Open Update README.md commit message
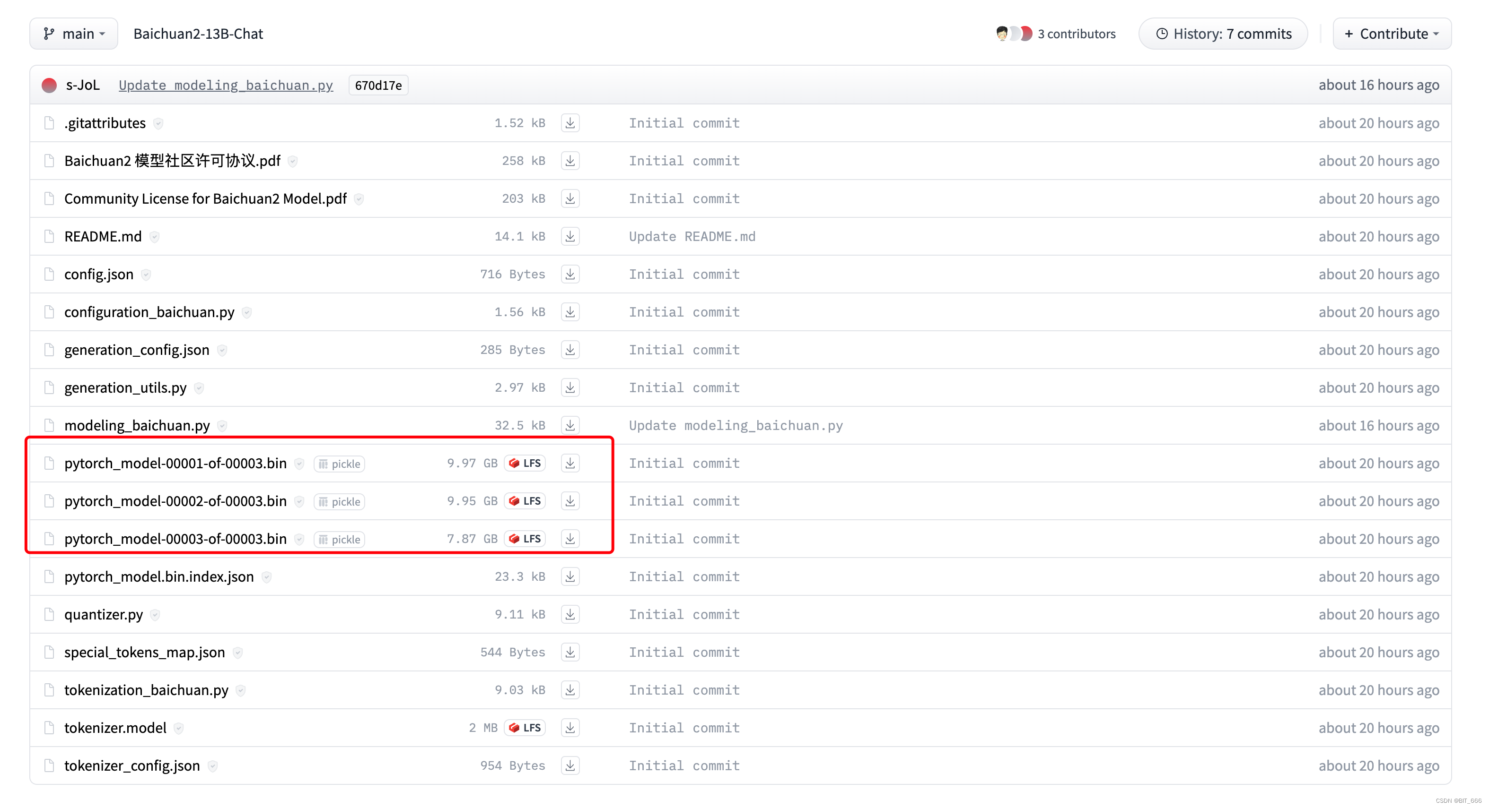Image resolution: width=1489 pixels, height=808 pixels. pos(692,236)
